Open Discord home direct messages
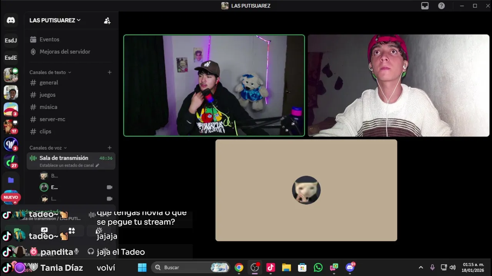This screenshot has height=276, width=492. (x=11, y=20)
